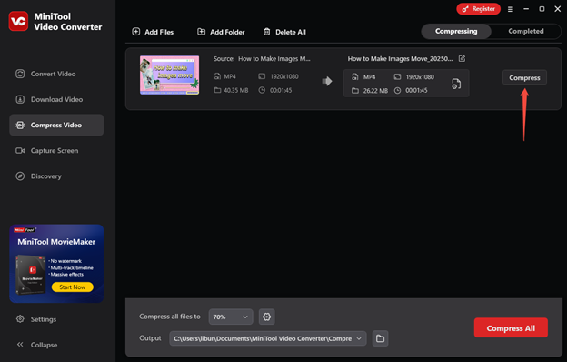Click output size 26.22 MB text
Screen dimensions: 567x362
click(375, 91)
